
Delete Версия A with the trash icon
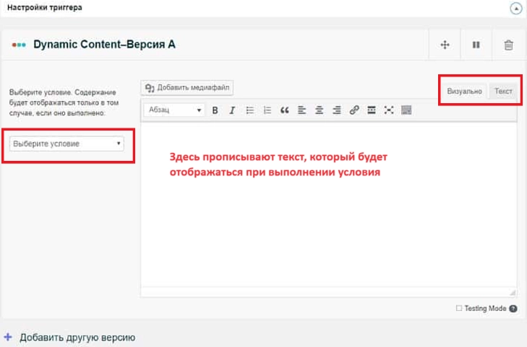508,45
